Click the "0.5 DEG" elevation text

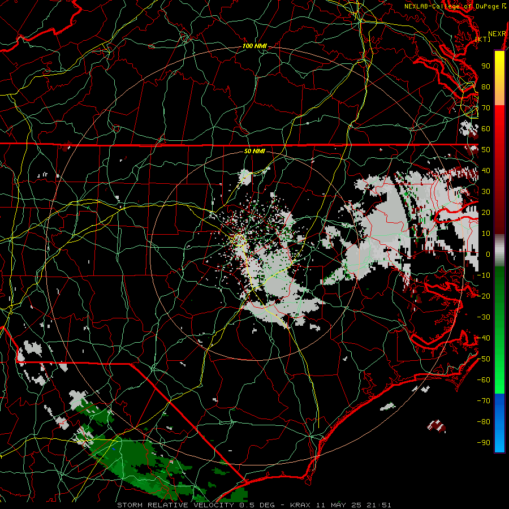click(257, 505)
